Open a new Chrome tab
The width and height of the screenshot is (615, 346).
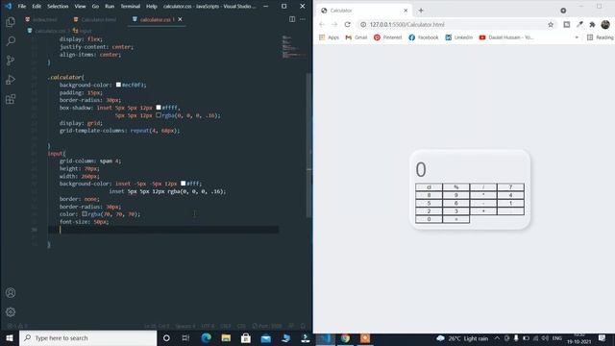point(421,11)
